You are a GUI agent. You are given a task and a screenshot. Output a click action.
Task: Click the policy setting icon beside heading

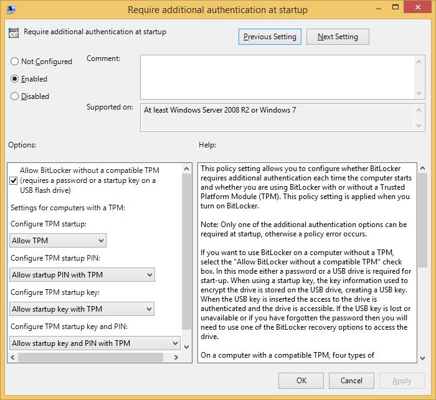pos(14,32)
